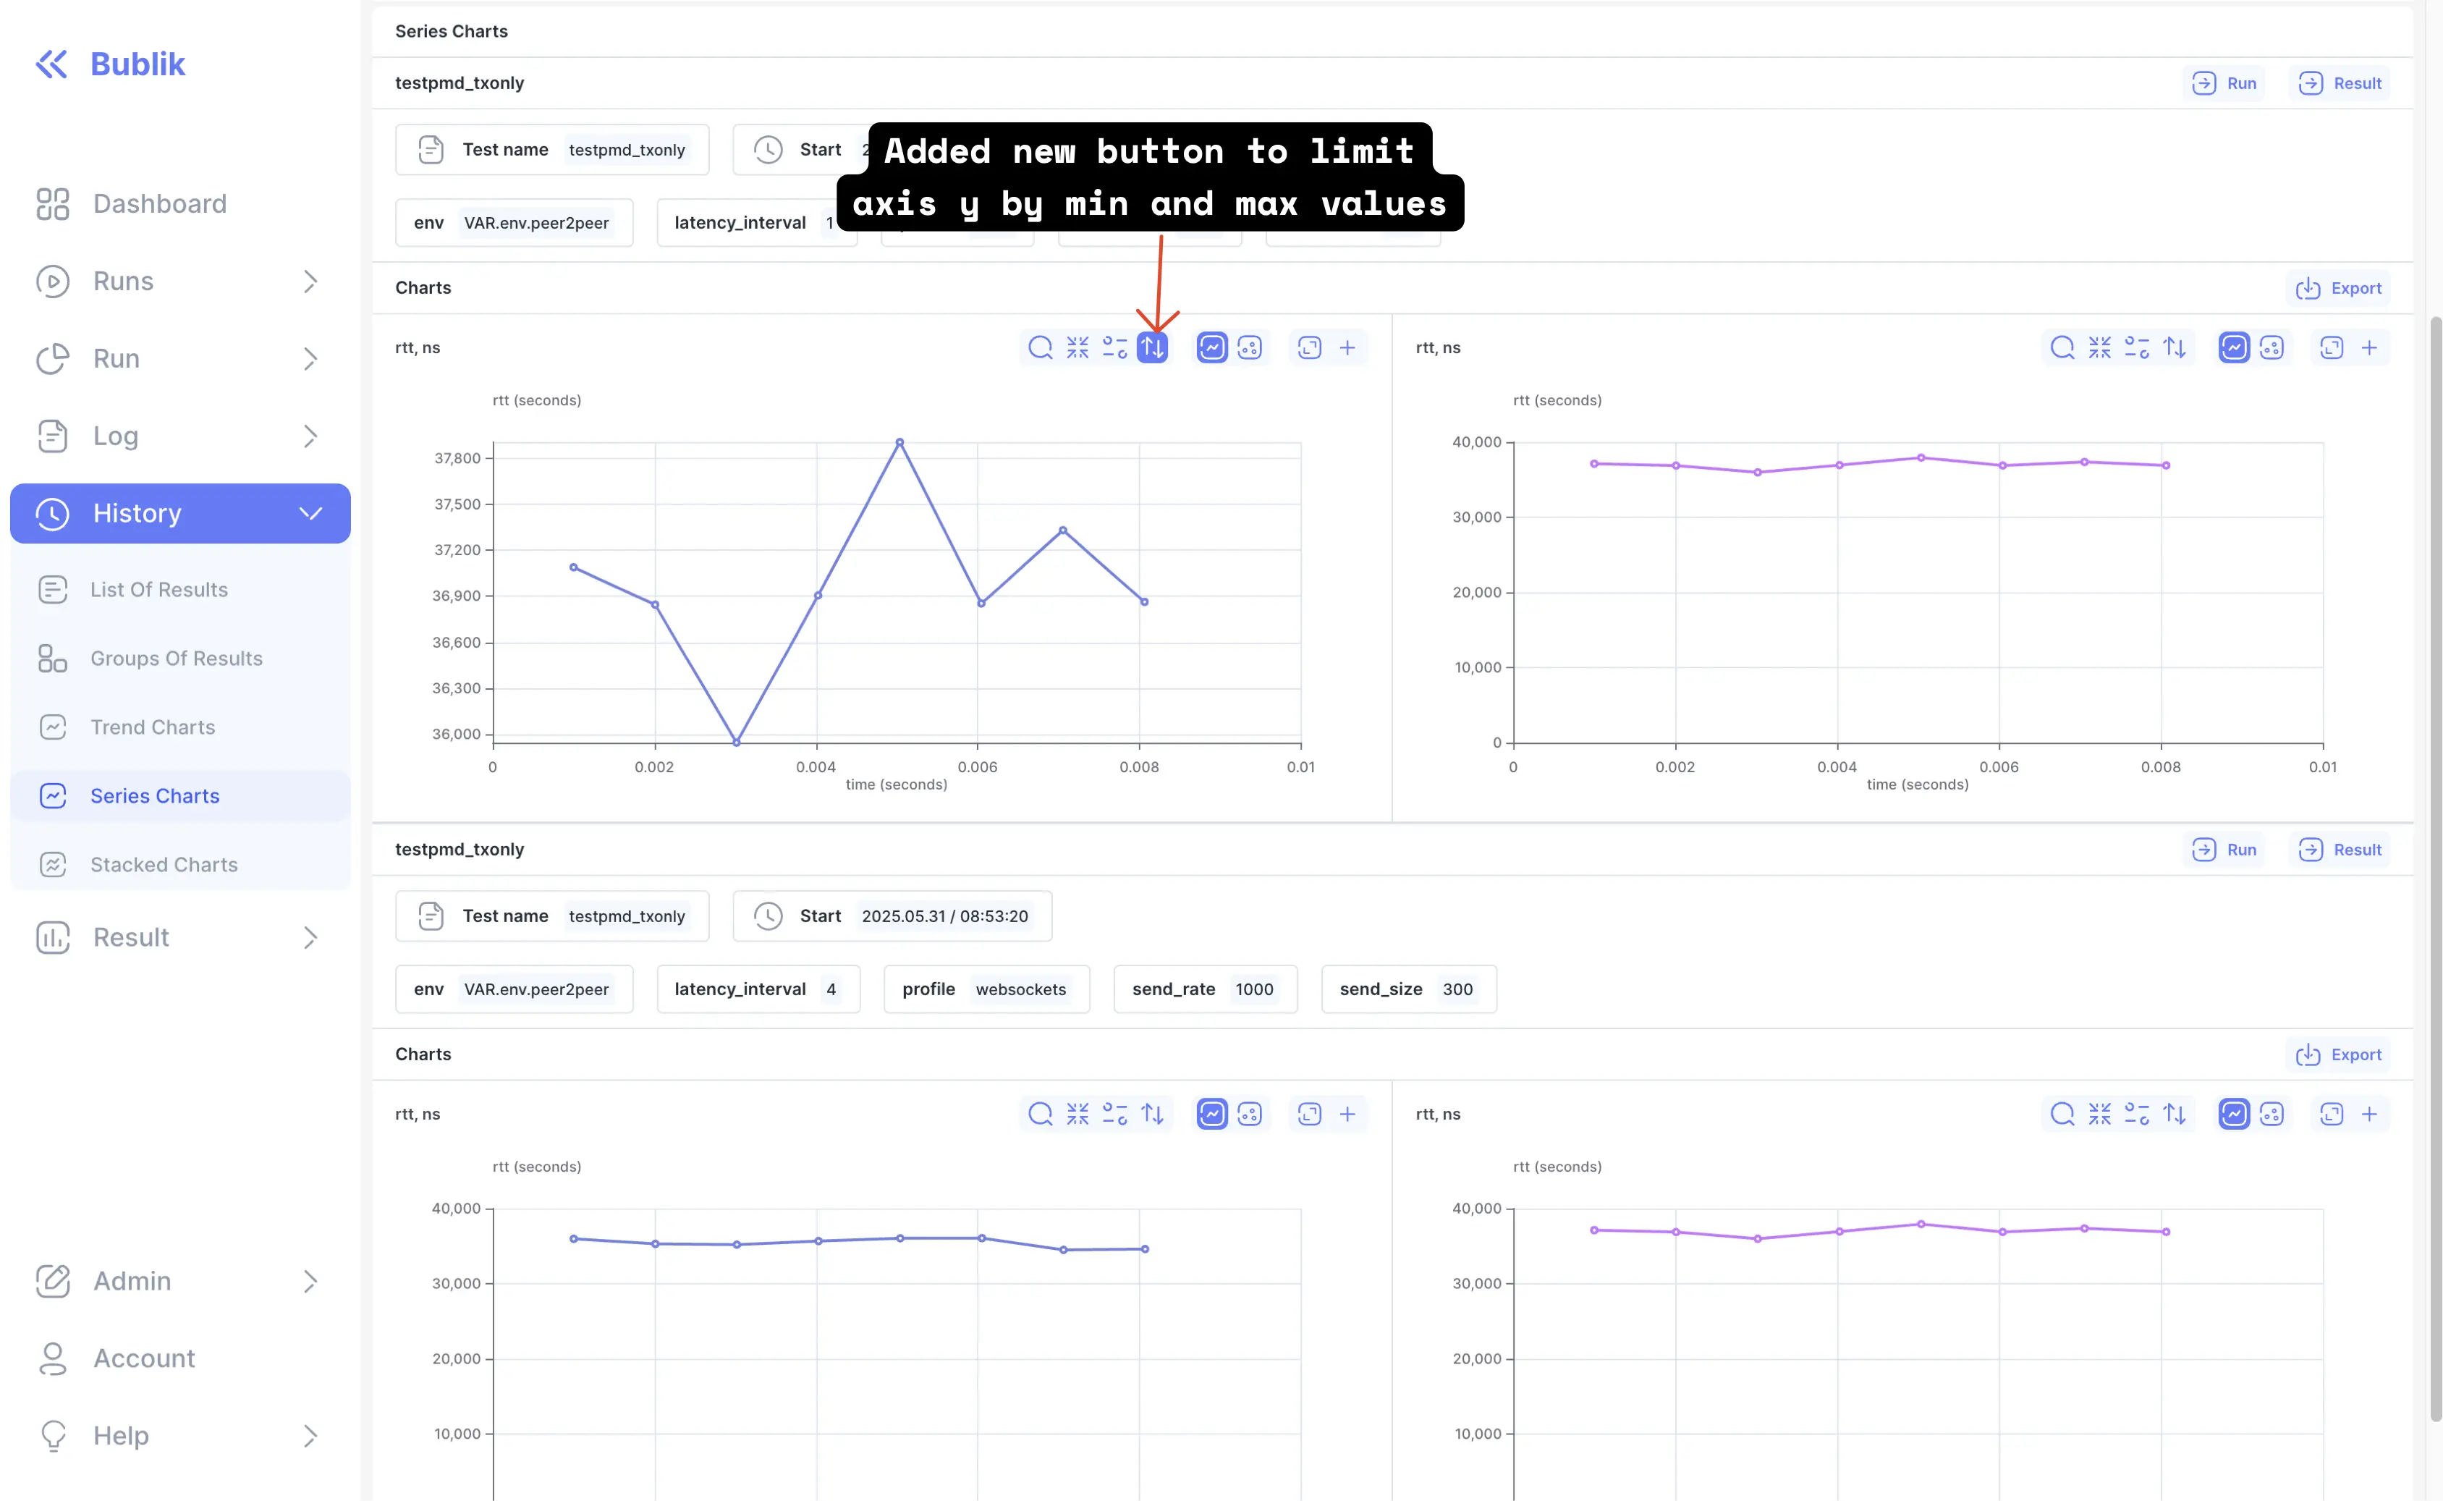Click the magnifier zoom icon on the top-left rtt chart
2443x1501 pixels.
pyautogui.click(x=1040, y=347)
